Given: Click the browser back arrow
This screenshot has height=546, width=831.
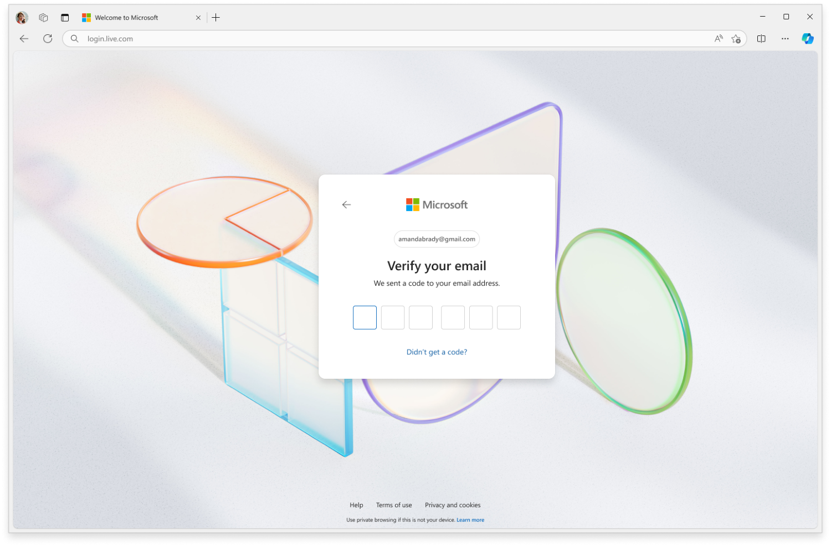Looking at the screenshot, I should point(24,39).
